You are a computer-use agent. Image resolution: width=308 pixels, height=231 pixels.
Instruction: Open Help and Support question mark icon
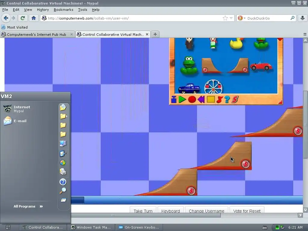pyautogui.click(x=63, y=182)
